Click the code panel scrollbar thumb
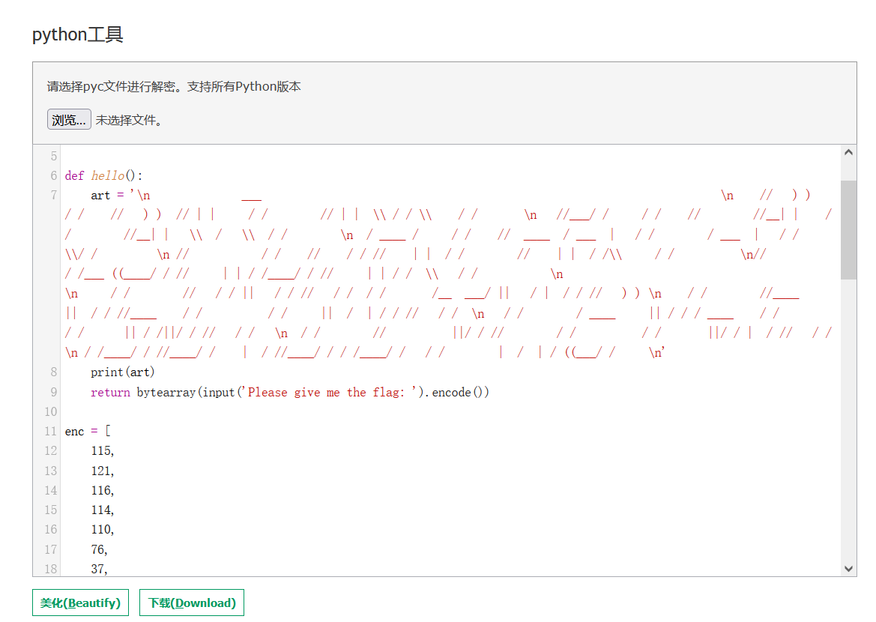Screen dimensions: 876x622 [848, 229]
